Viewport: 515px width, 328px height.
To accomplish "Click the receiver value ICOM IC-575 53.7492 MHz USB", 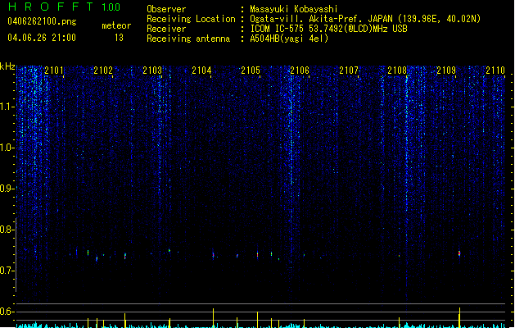I will tap(328, 29).
